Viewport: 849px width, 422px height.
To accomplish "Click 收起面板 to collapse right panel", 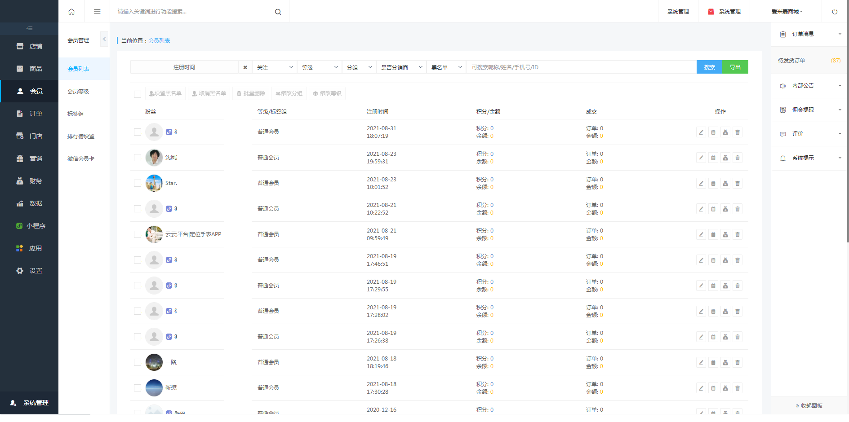I will [x=809, y=405].
